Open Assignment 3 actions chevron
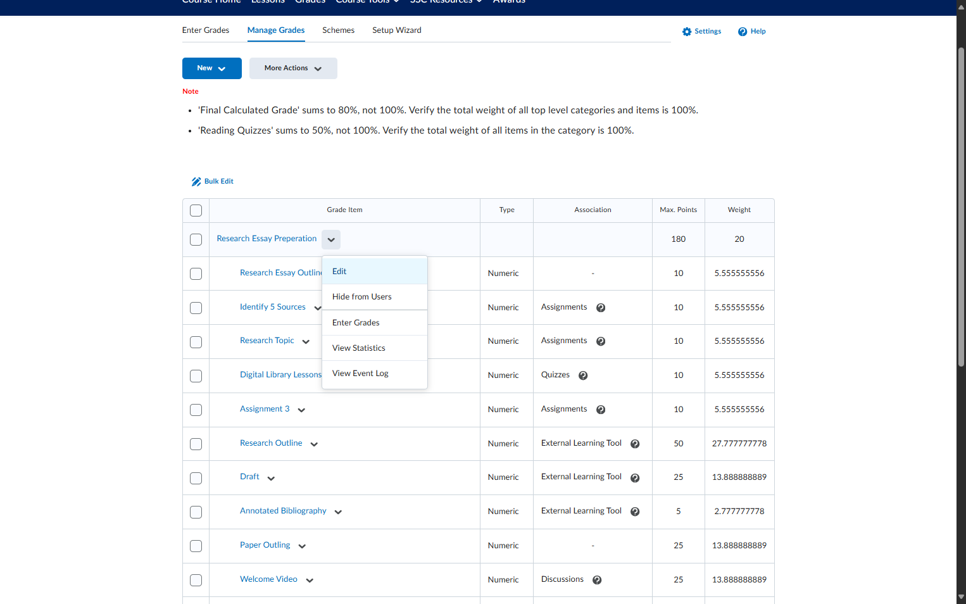The image size is (966, 604). [x=301, y=410]
